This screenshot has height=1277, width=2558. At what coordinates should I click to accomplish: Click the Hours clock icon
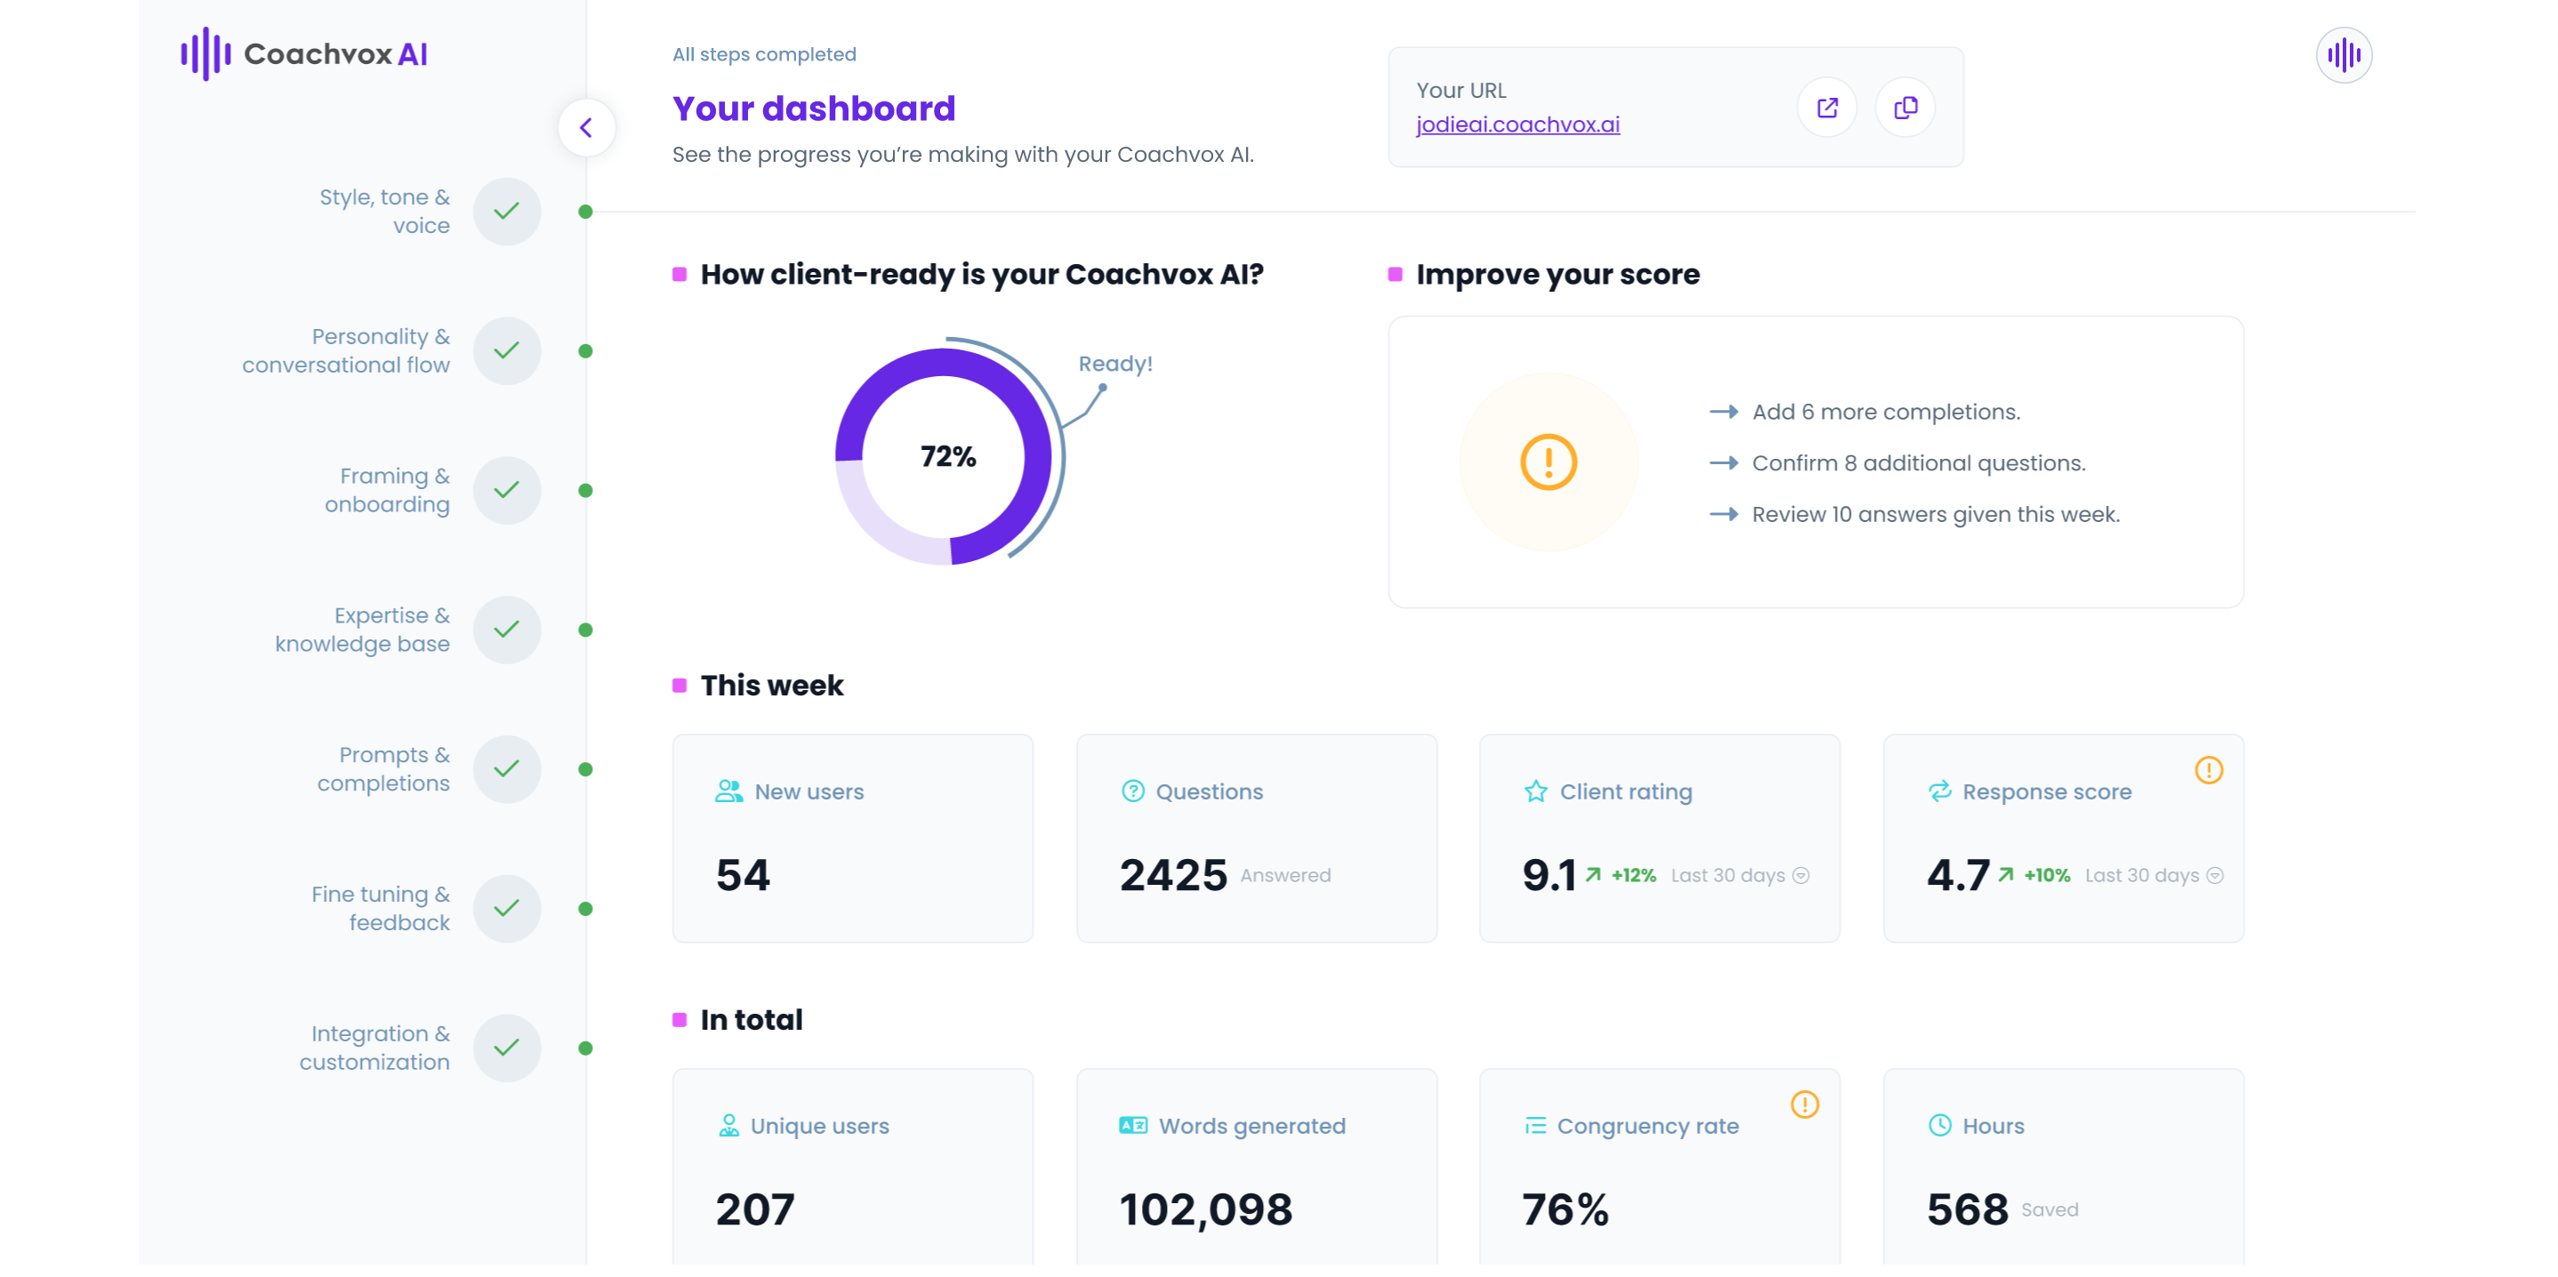pos(1939,1125)
